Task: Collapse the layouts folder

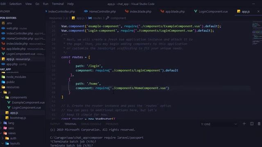Action: point(2,143)
